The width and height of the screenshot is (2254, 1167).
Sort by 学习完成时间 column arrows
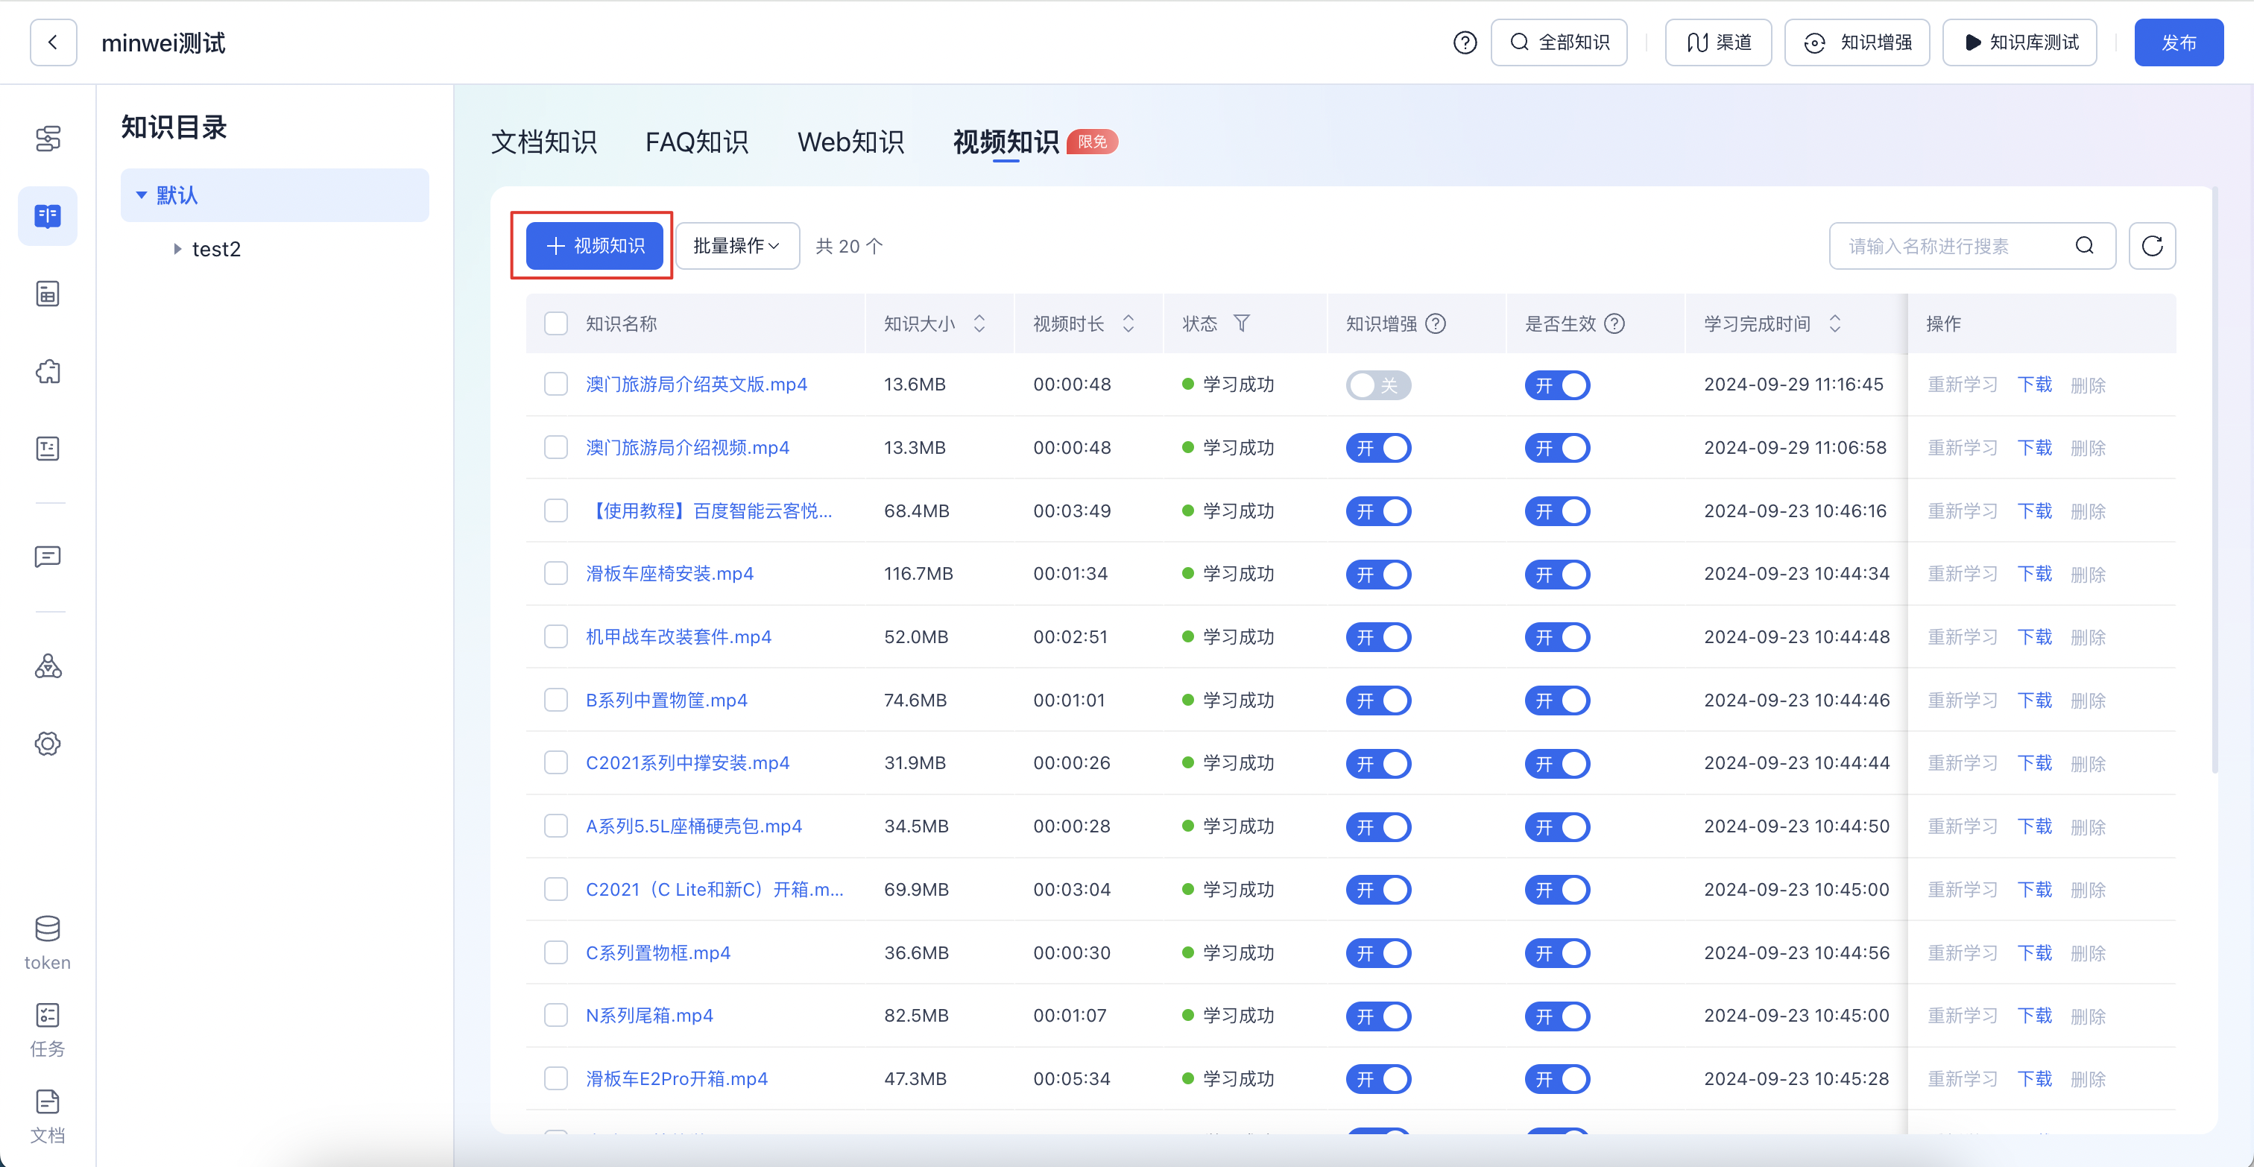1835,323
